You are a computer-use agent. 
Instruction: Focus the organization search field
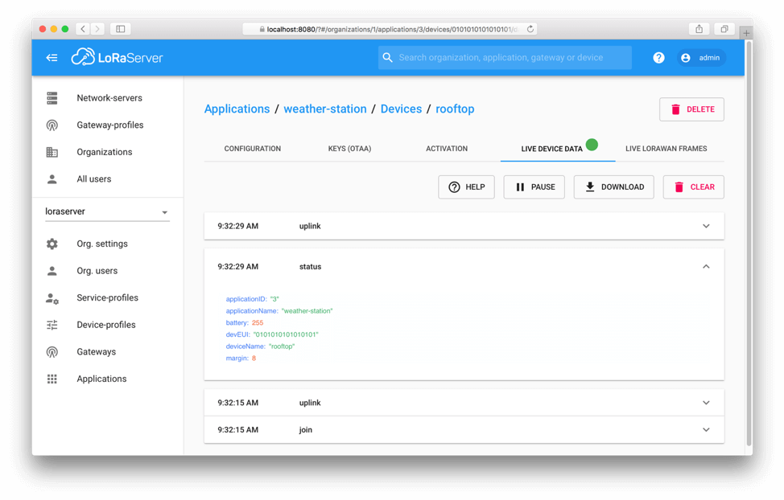coord(505,57)
